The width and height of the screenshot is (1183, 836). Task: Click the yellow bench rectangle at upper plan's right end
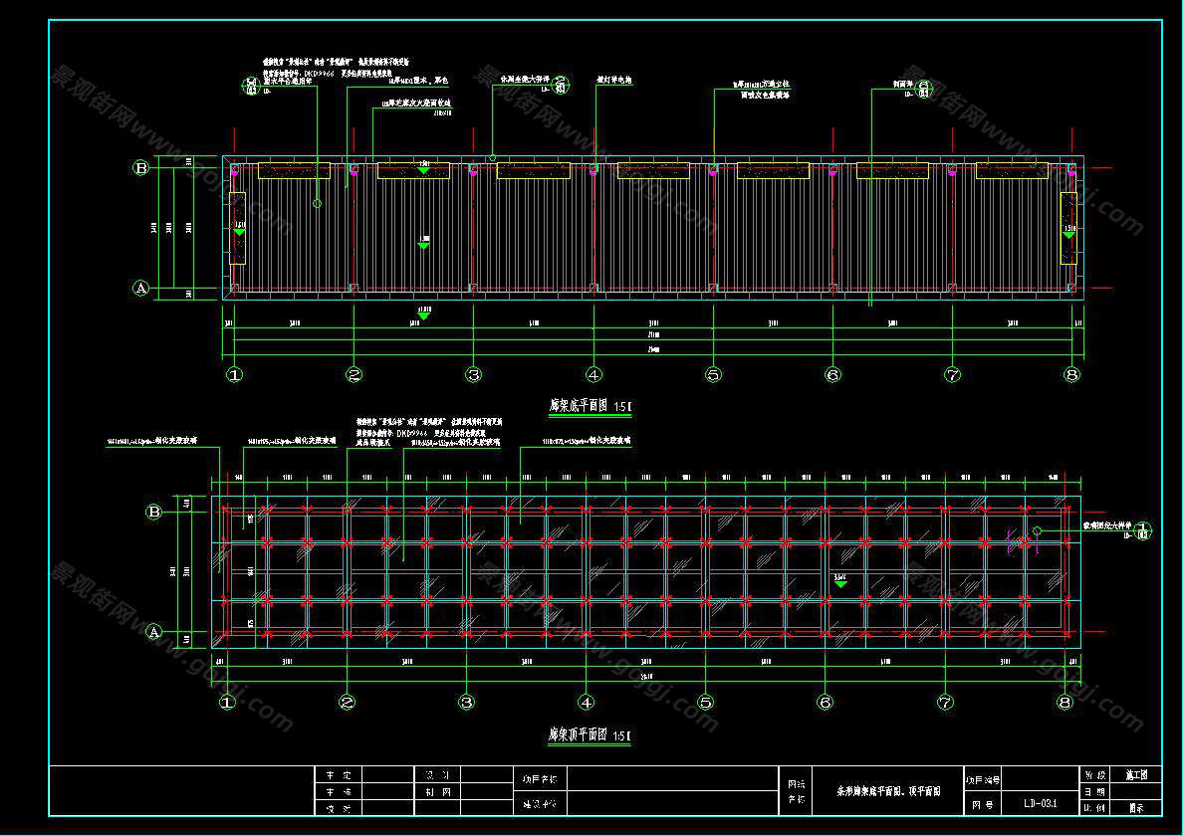coord(1069,228)
